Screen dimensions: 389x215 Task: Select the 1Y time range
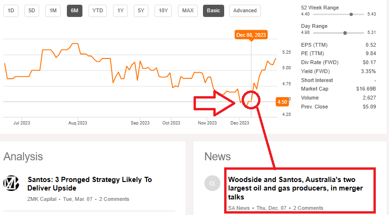121,10
